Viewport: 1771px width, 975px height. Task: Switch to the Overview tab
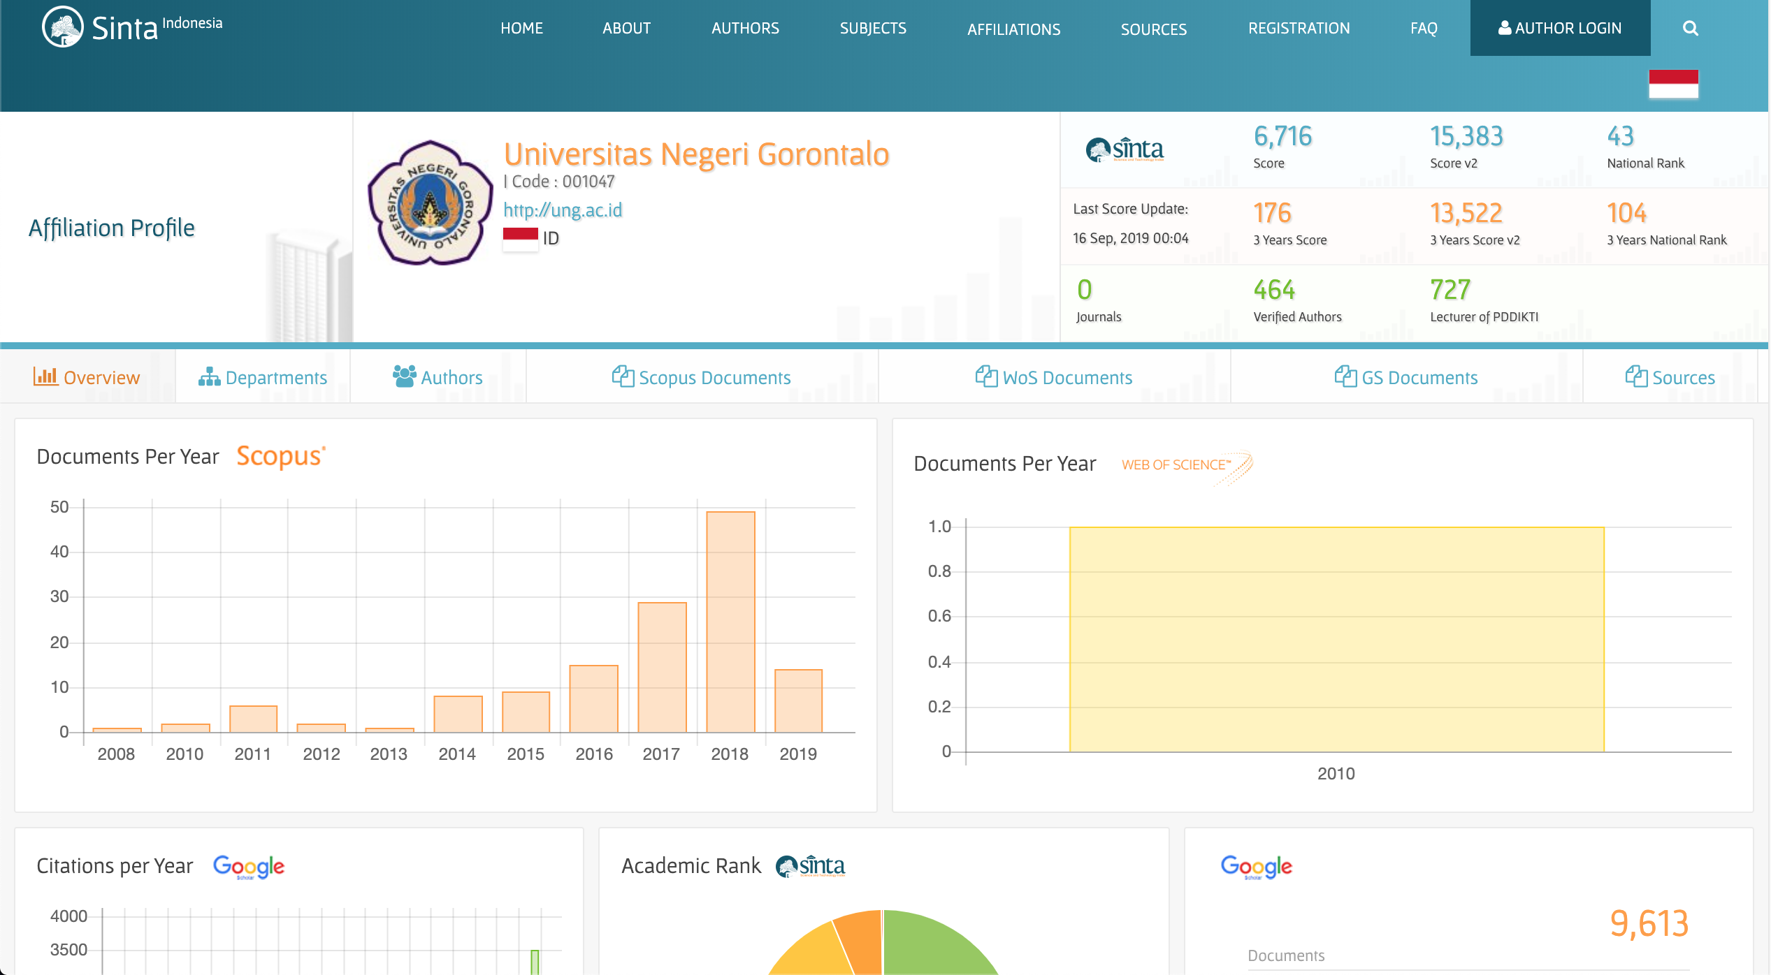pyautogui.click(x=87, y=377)
